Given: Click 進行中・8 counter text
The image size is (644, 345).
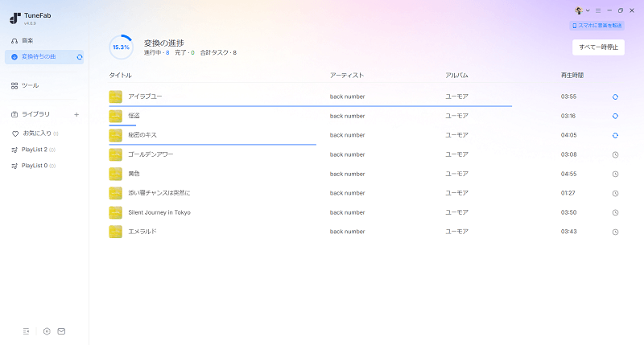Looking at the screenshot, I should pos(156,53).
